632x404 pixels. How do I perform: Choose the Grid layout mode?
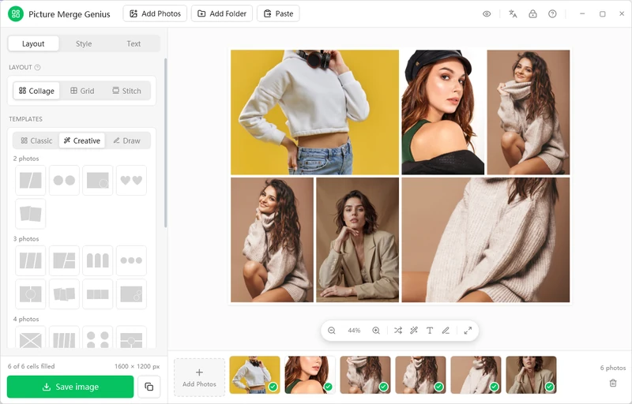pos(82,91)
